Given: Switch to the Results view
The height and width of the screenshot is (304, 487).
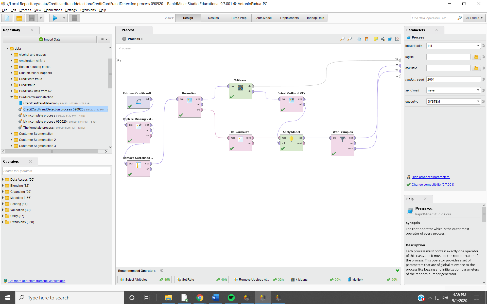Looking at the screenshot, I should click(213, 18).
